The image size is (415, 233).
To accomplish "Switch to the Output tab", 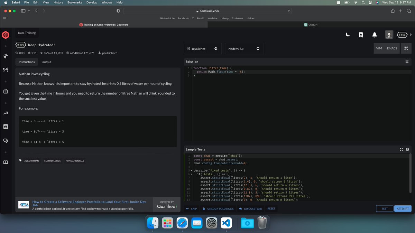I will (x=46, y=62).
